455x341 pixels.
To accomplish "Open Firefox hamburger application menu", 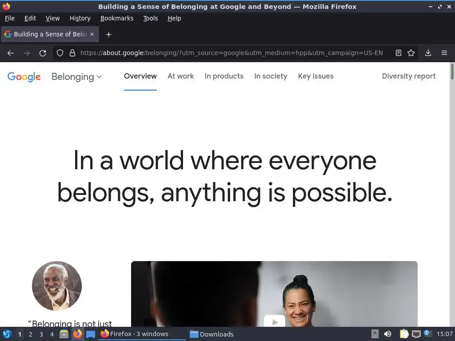I will [444, 53].
